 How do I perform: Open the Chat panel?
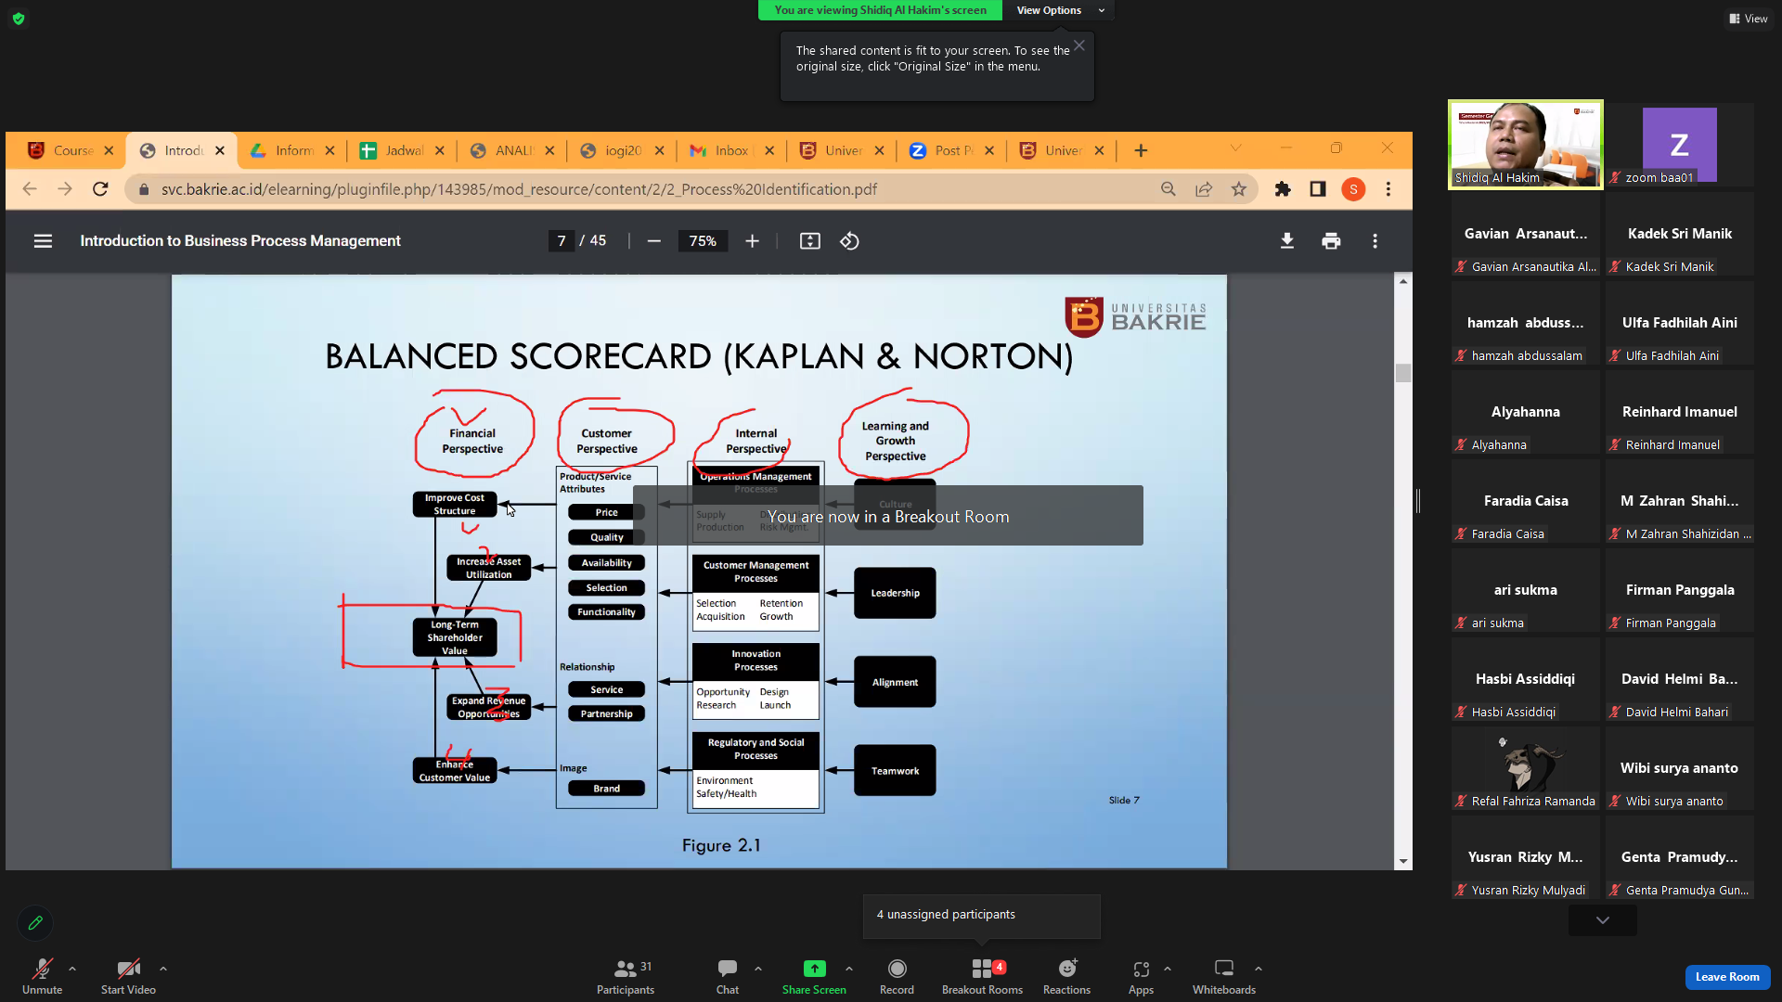tap(728, 976)
